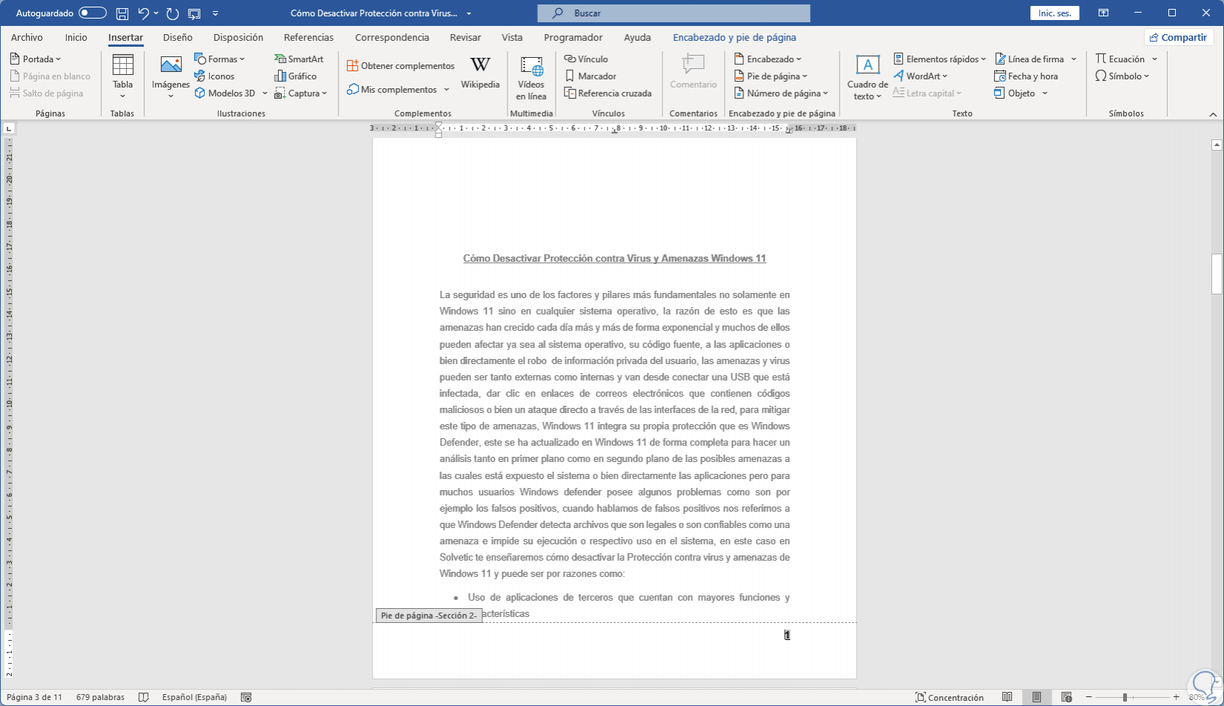Open the Imágenes picture menu
This screenshot has width=1224, height=706.
171,76
